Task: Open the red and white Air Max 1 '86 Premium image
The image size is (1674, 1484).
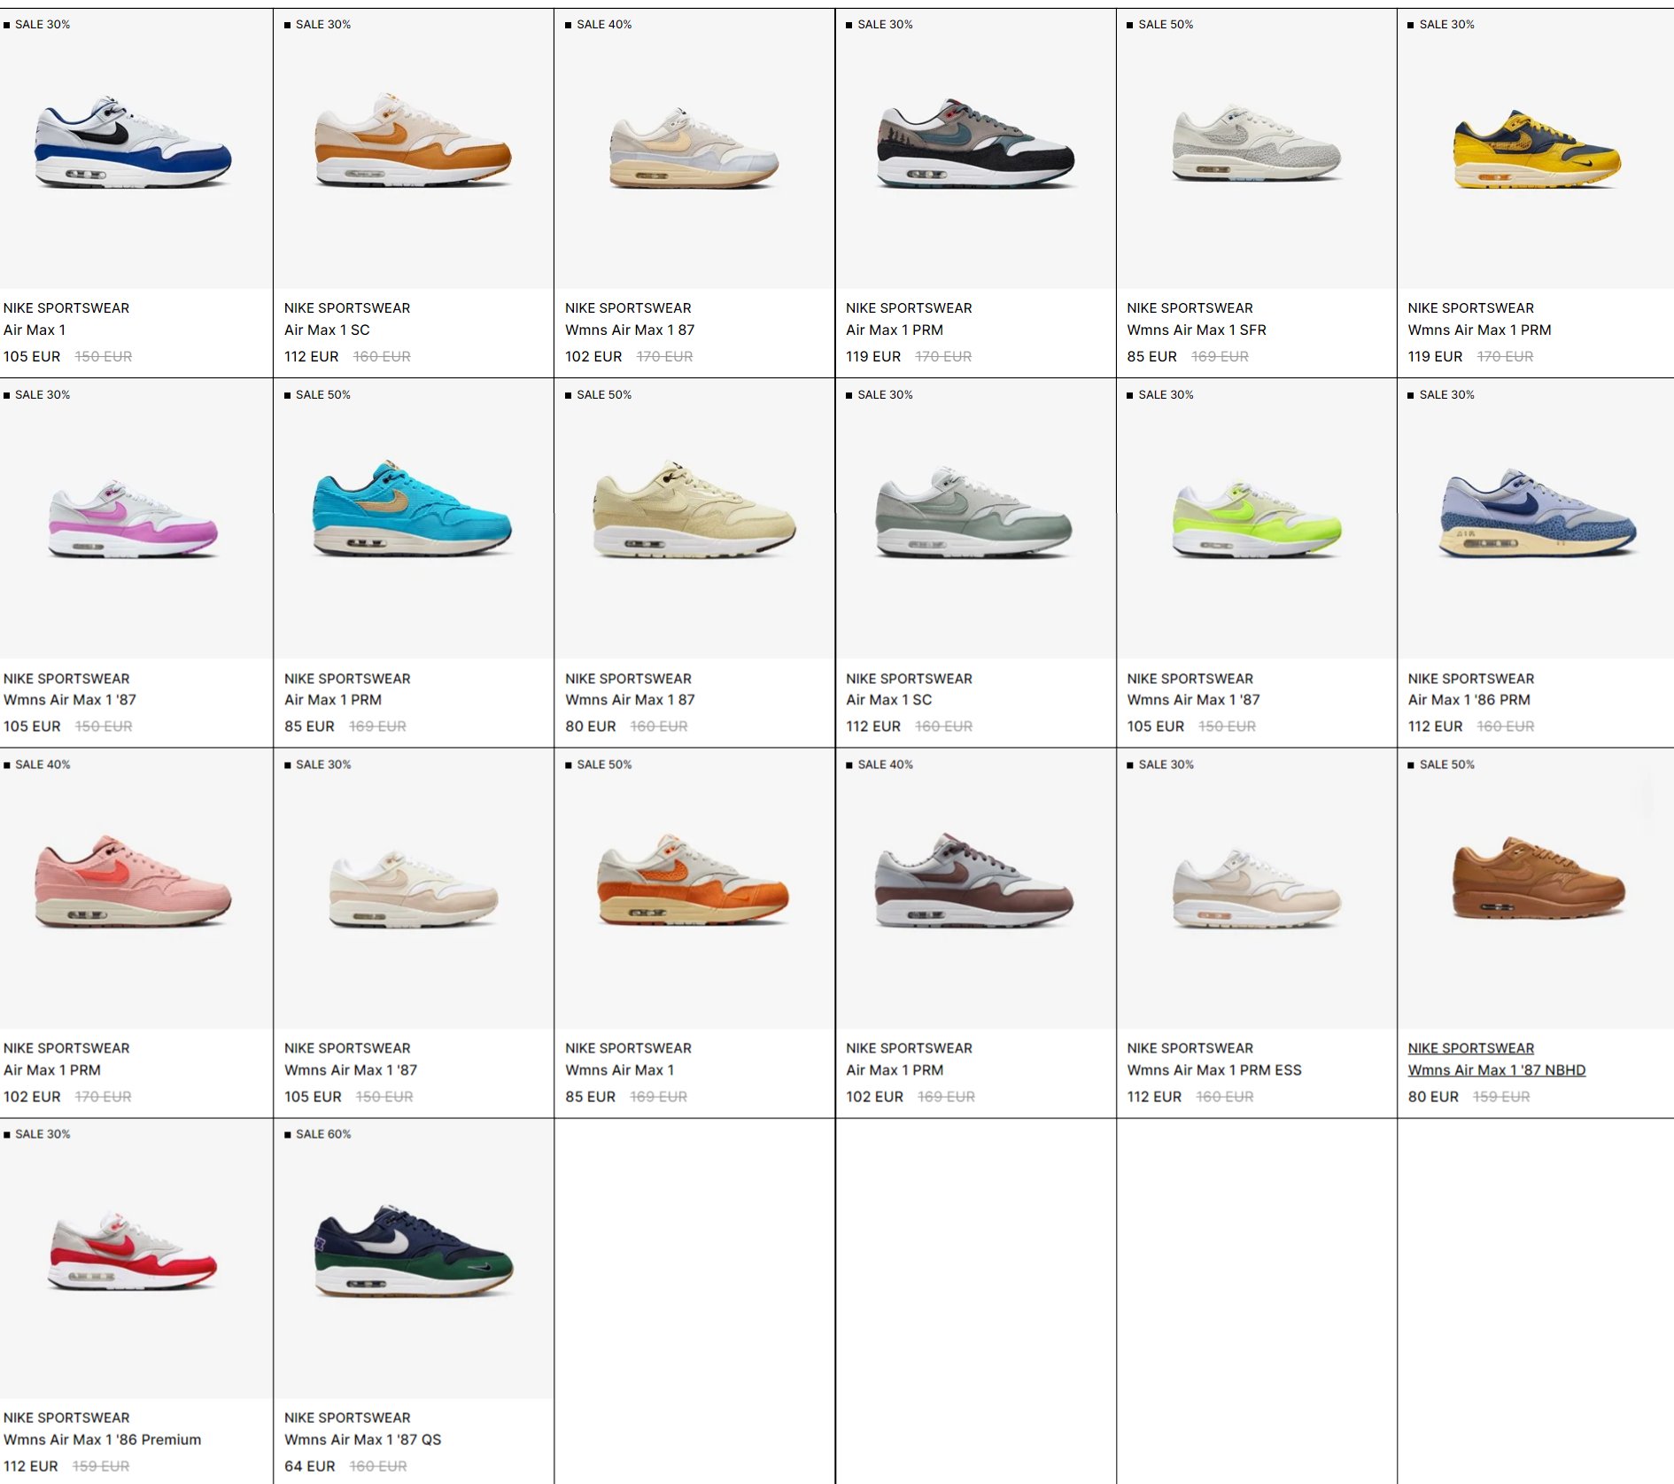Action: point(133,1251)
